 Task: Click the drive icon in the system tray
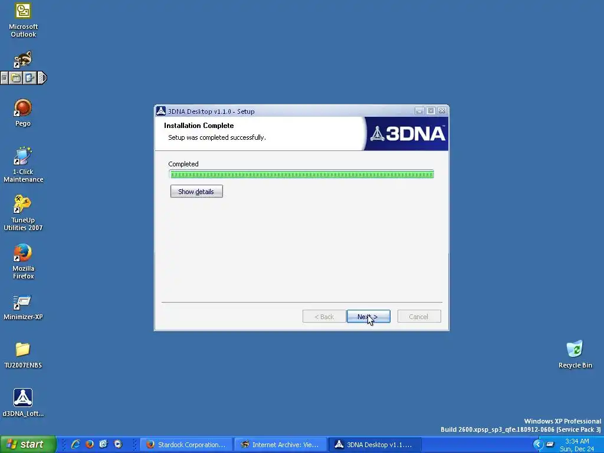coord(550,445)
